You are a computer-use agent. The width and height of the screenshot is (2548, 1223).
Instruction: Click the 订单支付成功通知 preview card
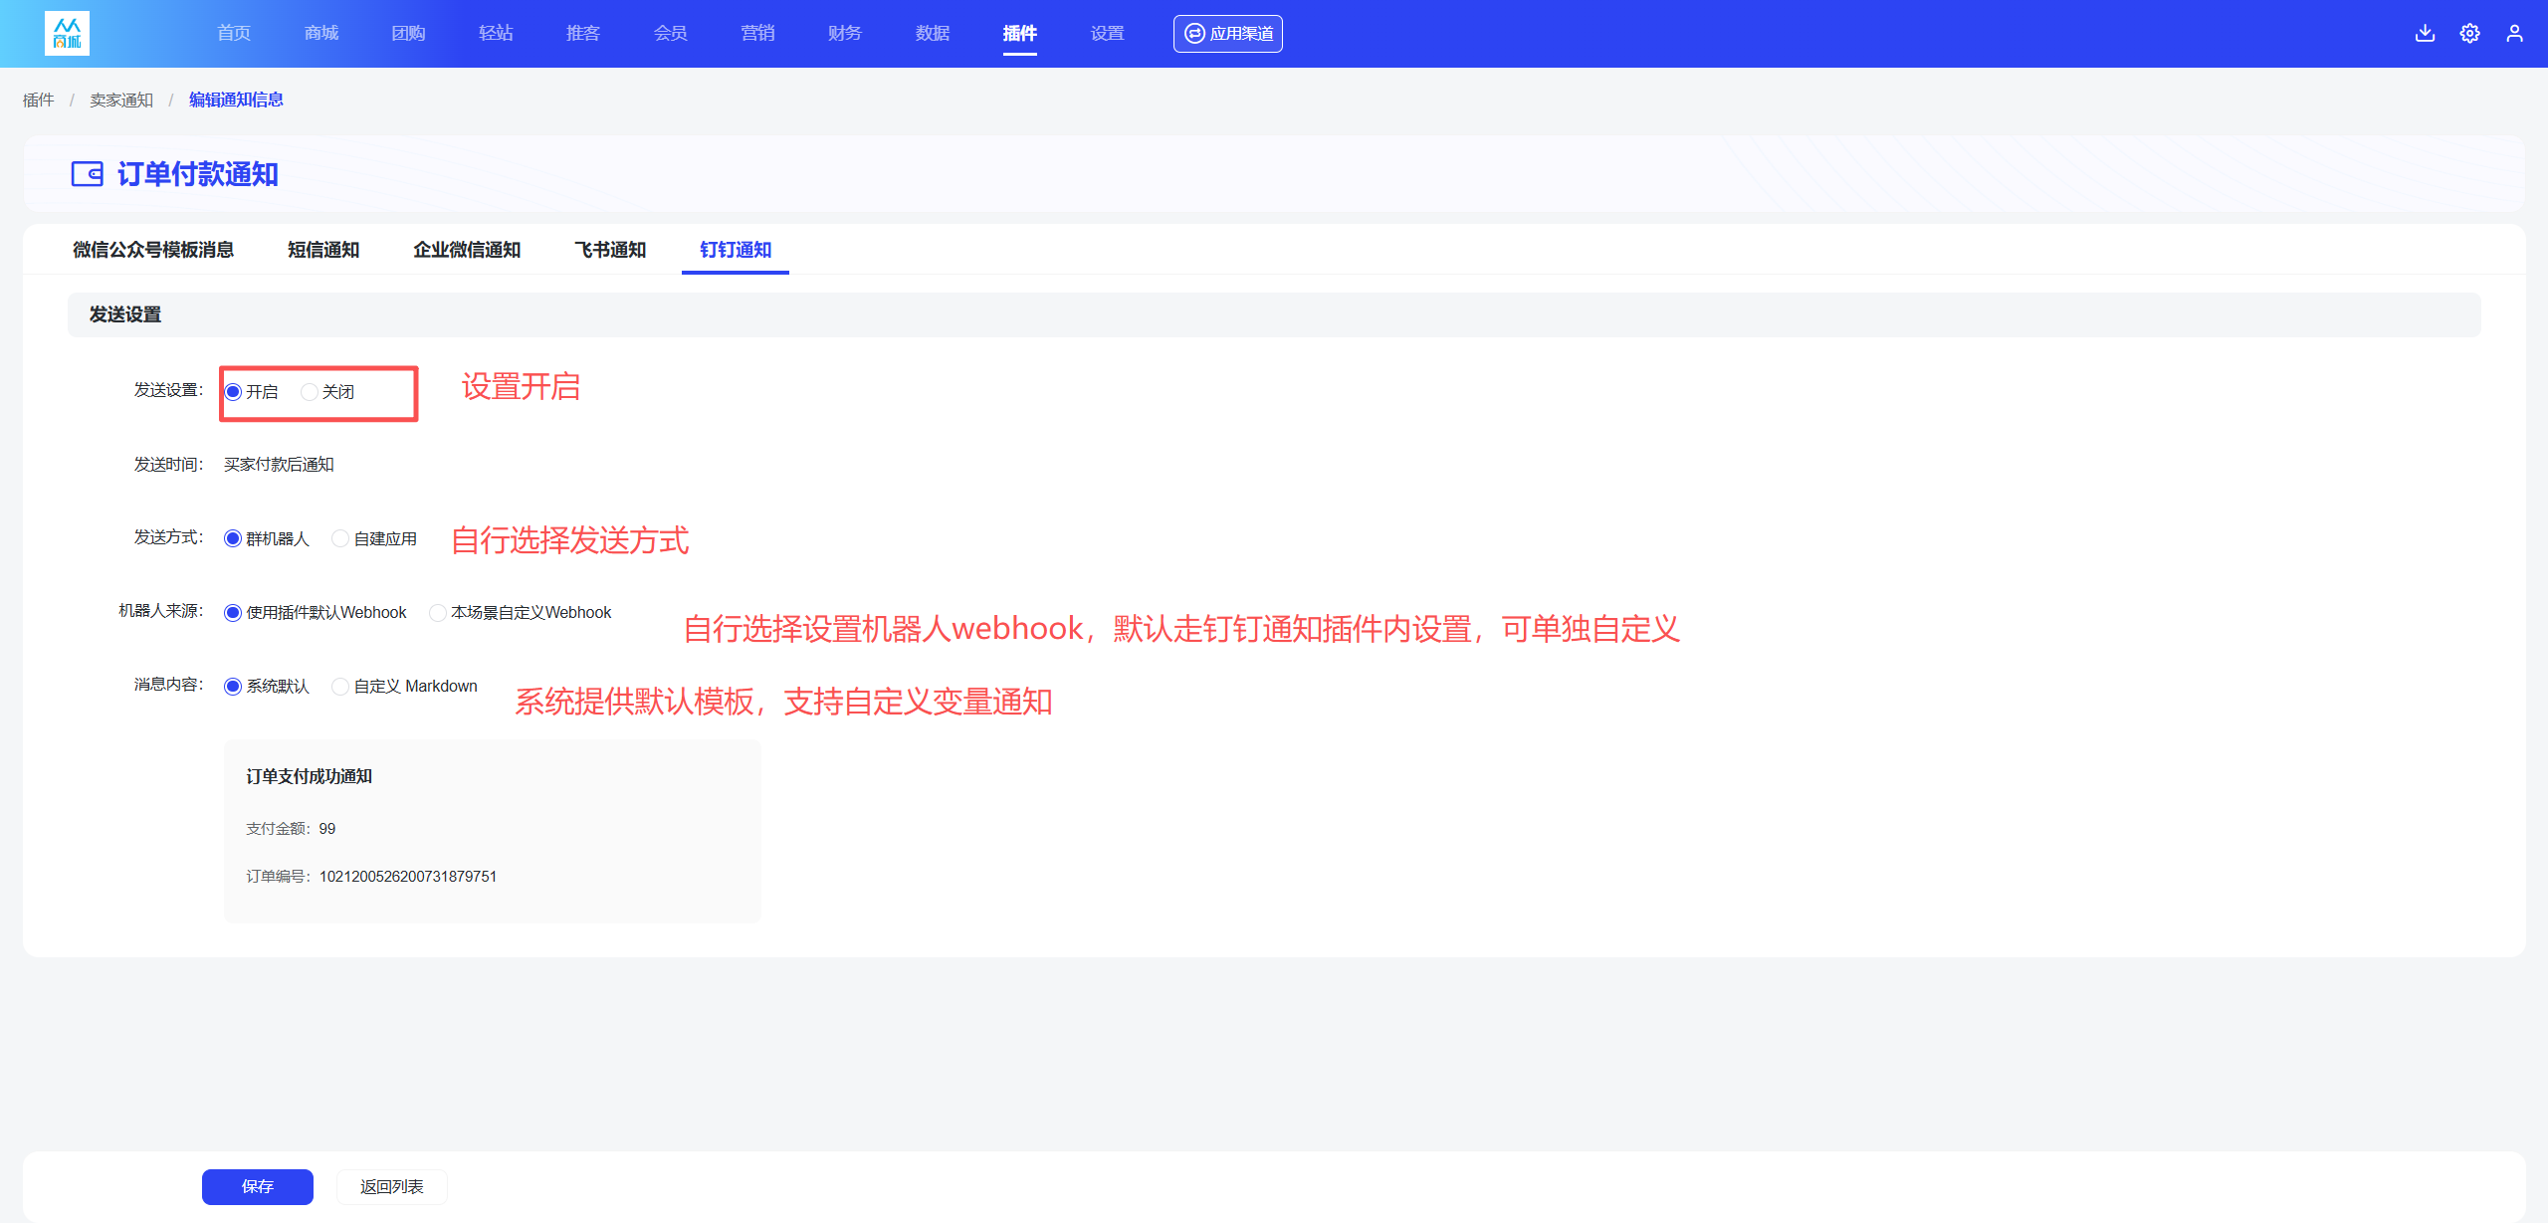(x=493, y=831)
